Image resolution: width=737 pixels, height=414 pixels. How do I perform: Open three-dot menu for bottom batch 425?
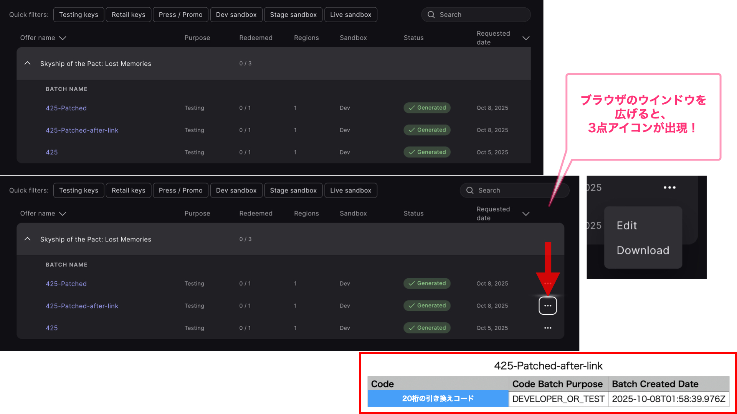point(548,328)
